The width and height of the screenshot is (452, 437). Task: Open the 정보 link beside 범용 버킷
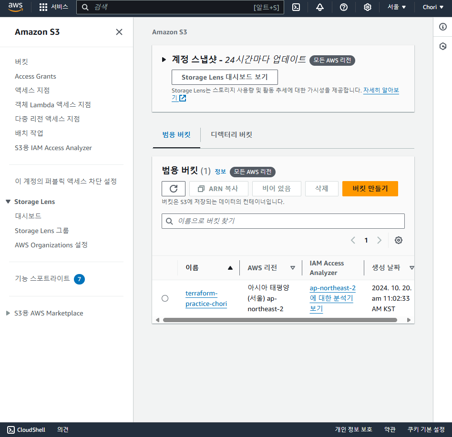pyautogui.click(x=221, y=172)
